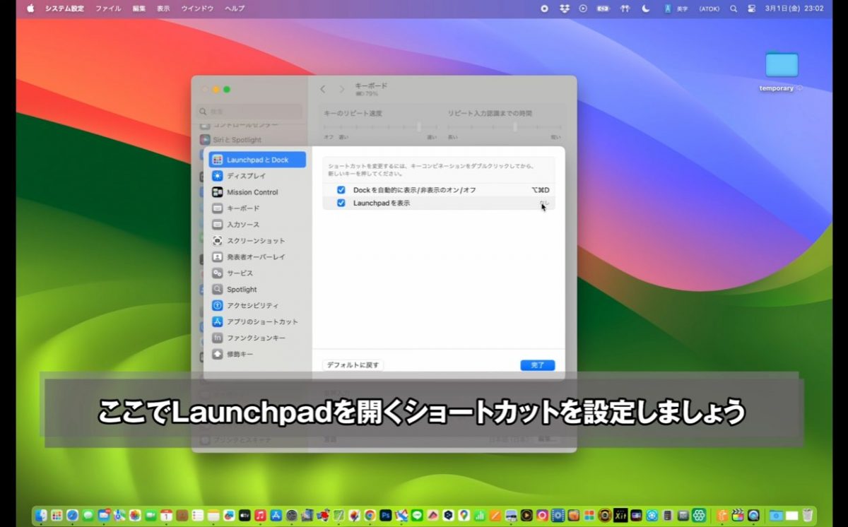
Task: Open Control Center in menu bar
Action: pos(752,8)
